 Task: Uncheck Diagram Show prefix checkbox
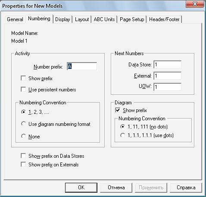click(118, 110)
